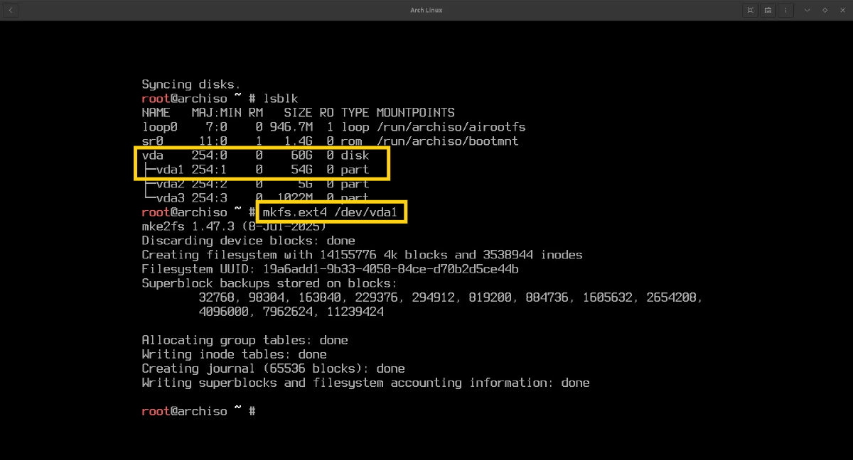Screen dimensions: 853x460
Task: Open the keyboard shortcuts sender
Action: click(x=768, y=10)
